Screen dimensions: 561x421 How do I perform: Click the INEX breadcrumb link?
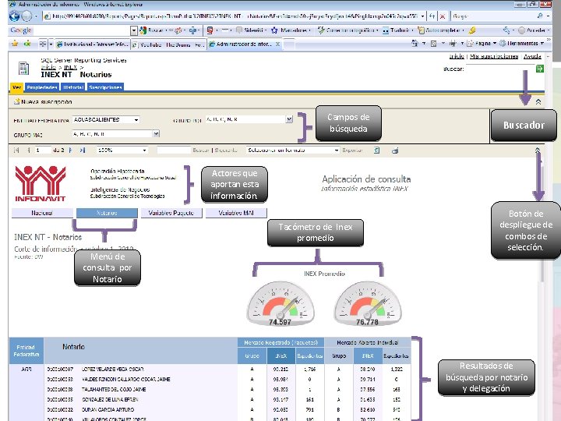click(70, 67)
